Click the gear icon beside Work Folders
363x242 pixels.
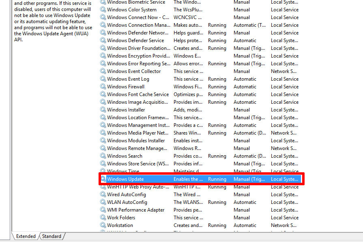coord(103,218)
